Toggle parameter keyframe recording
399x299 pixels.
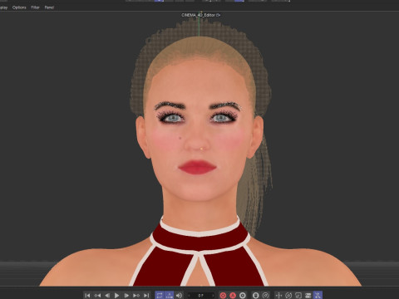pyautogui.click(x=308, y=296)
